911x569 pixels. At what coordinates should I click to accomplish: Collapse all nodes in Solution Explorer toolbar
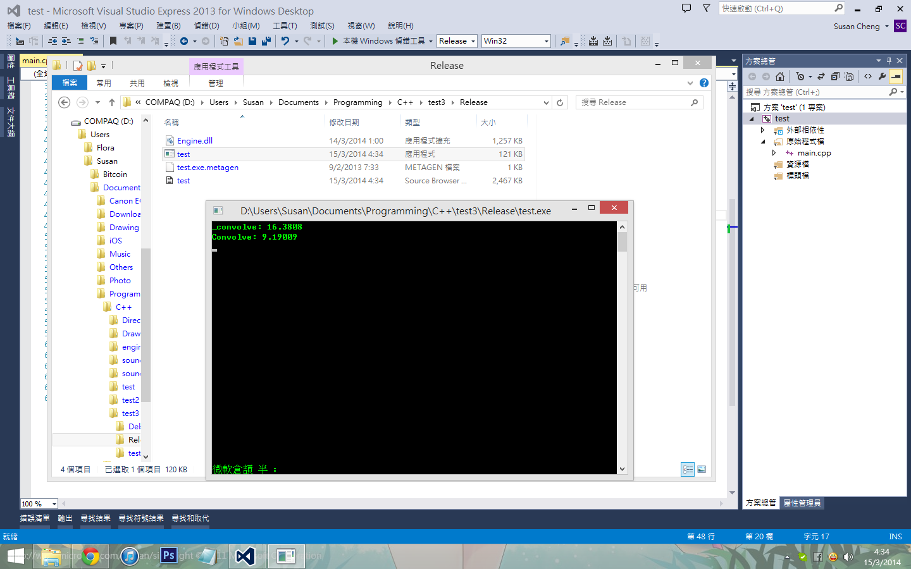[835, 76]
